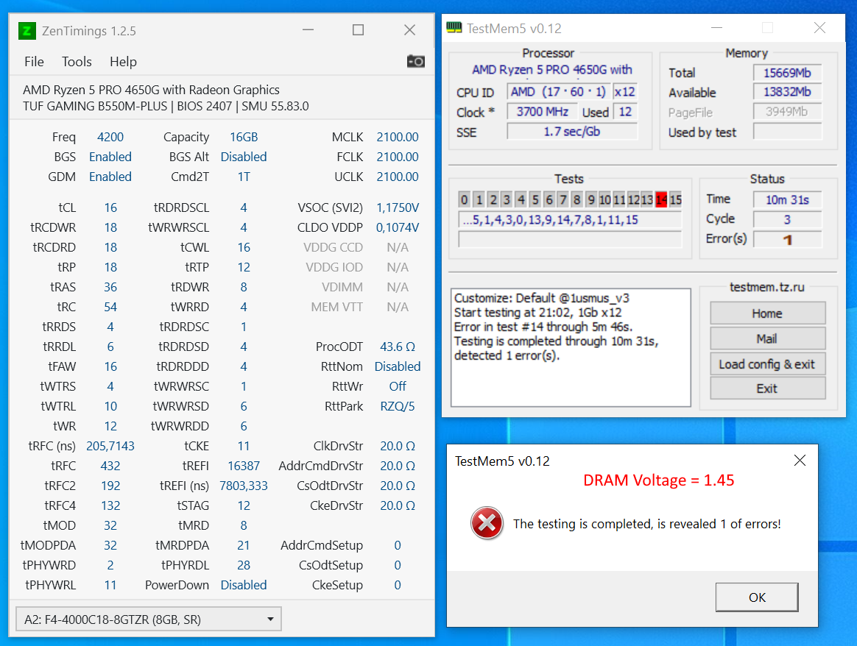Click the TestMem5 title bar memory chip icon

454,27
